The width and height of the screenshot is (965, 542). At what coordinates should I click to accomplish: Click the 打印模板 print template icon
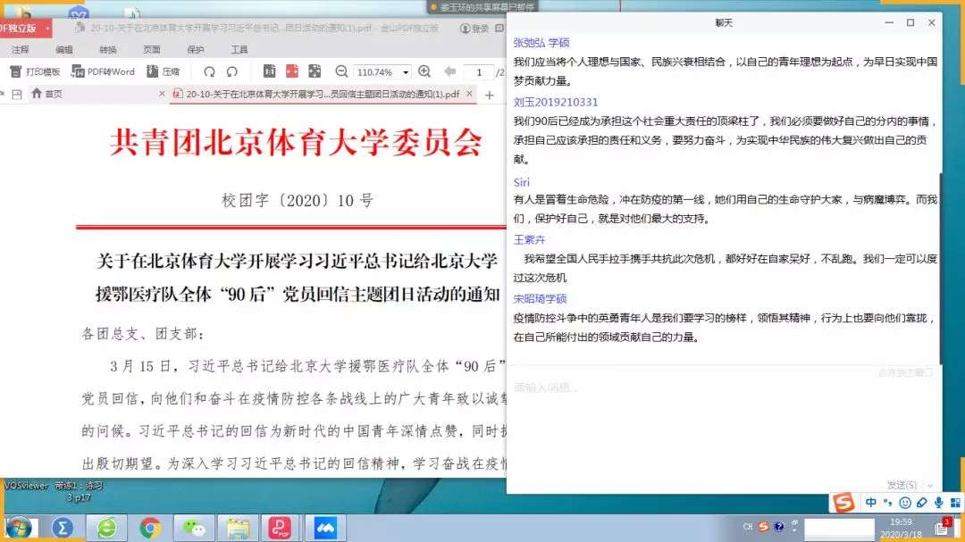pyautogui.click(x=36, y=71)
